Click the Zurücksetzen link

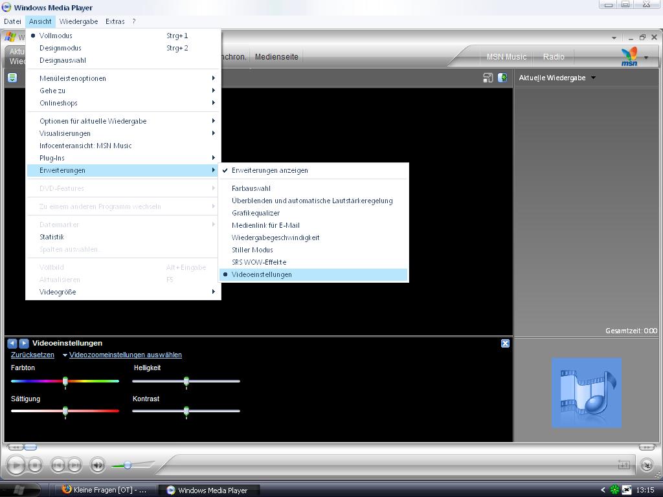click(x=32, y=355)
